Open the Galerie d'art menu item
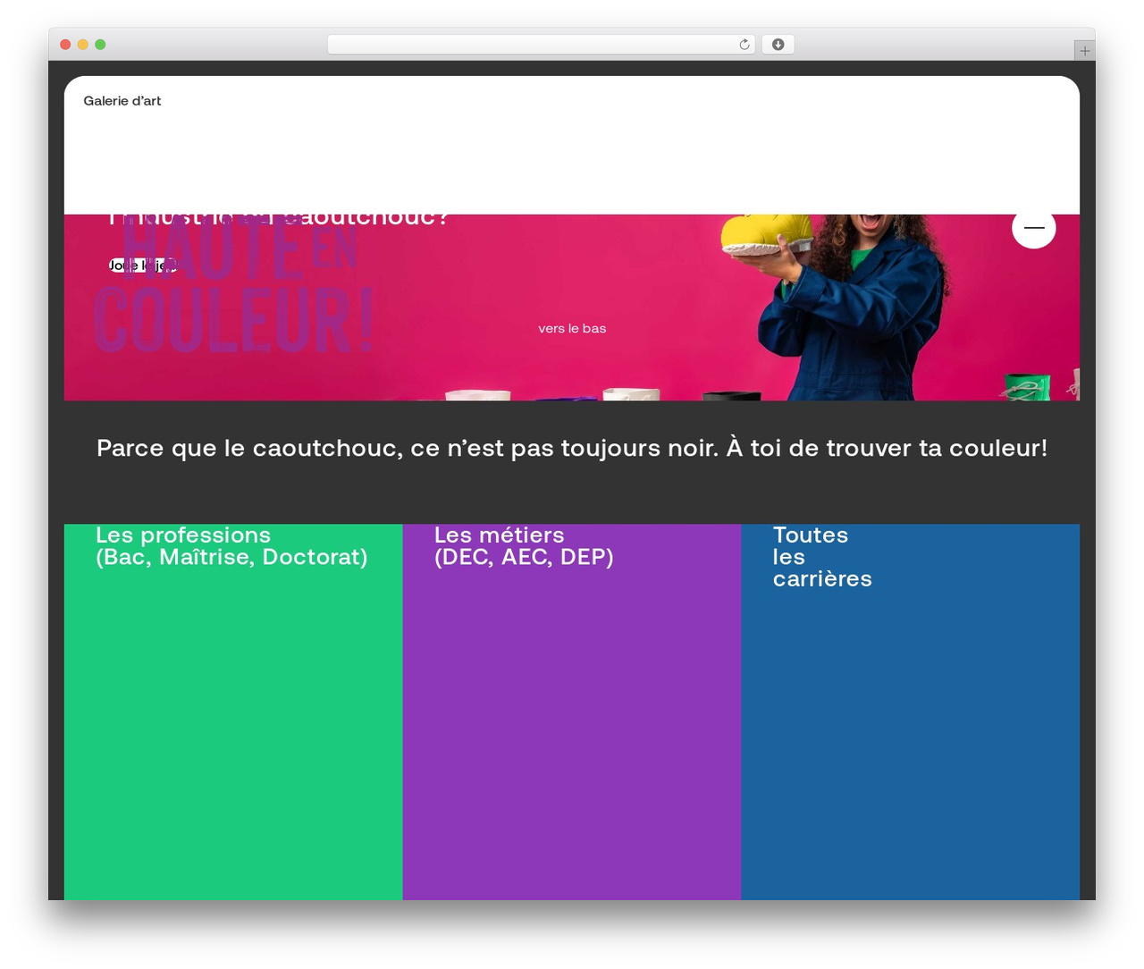The height and width of the screenshot is (969, 1144). click(x=122, y=101)
